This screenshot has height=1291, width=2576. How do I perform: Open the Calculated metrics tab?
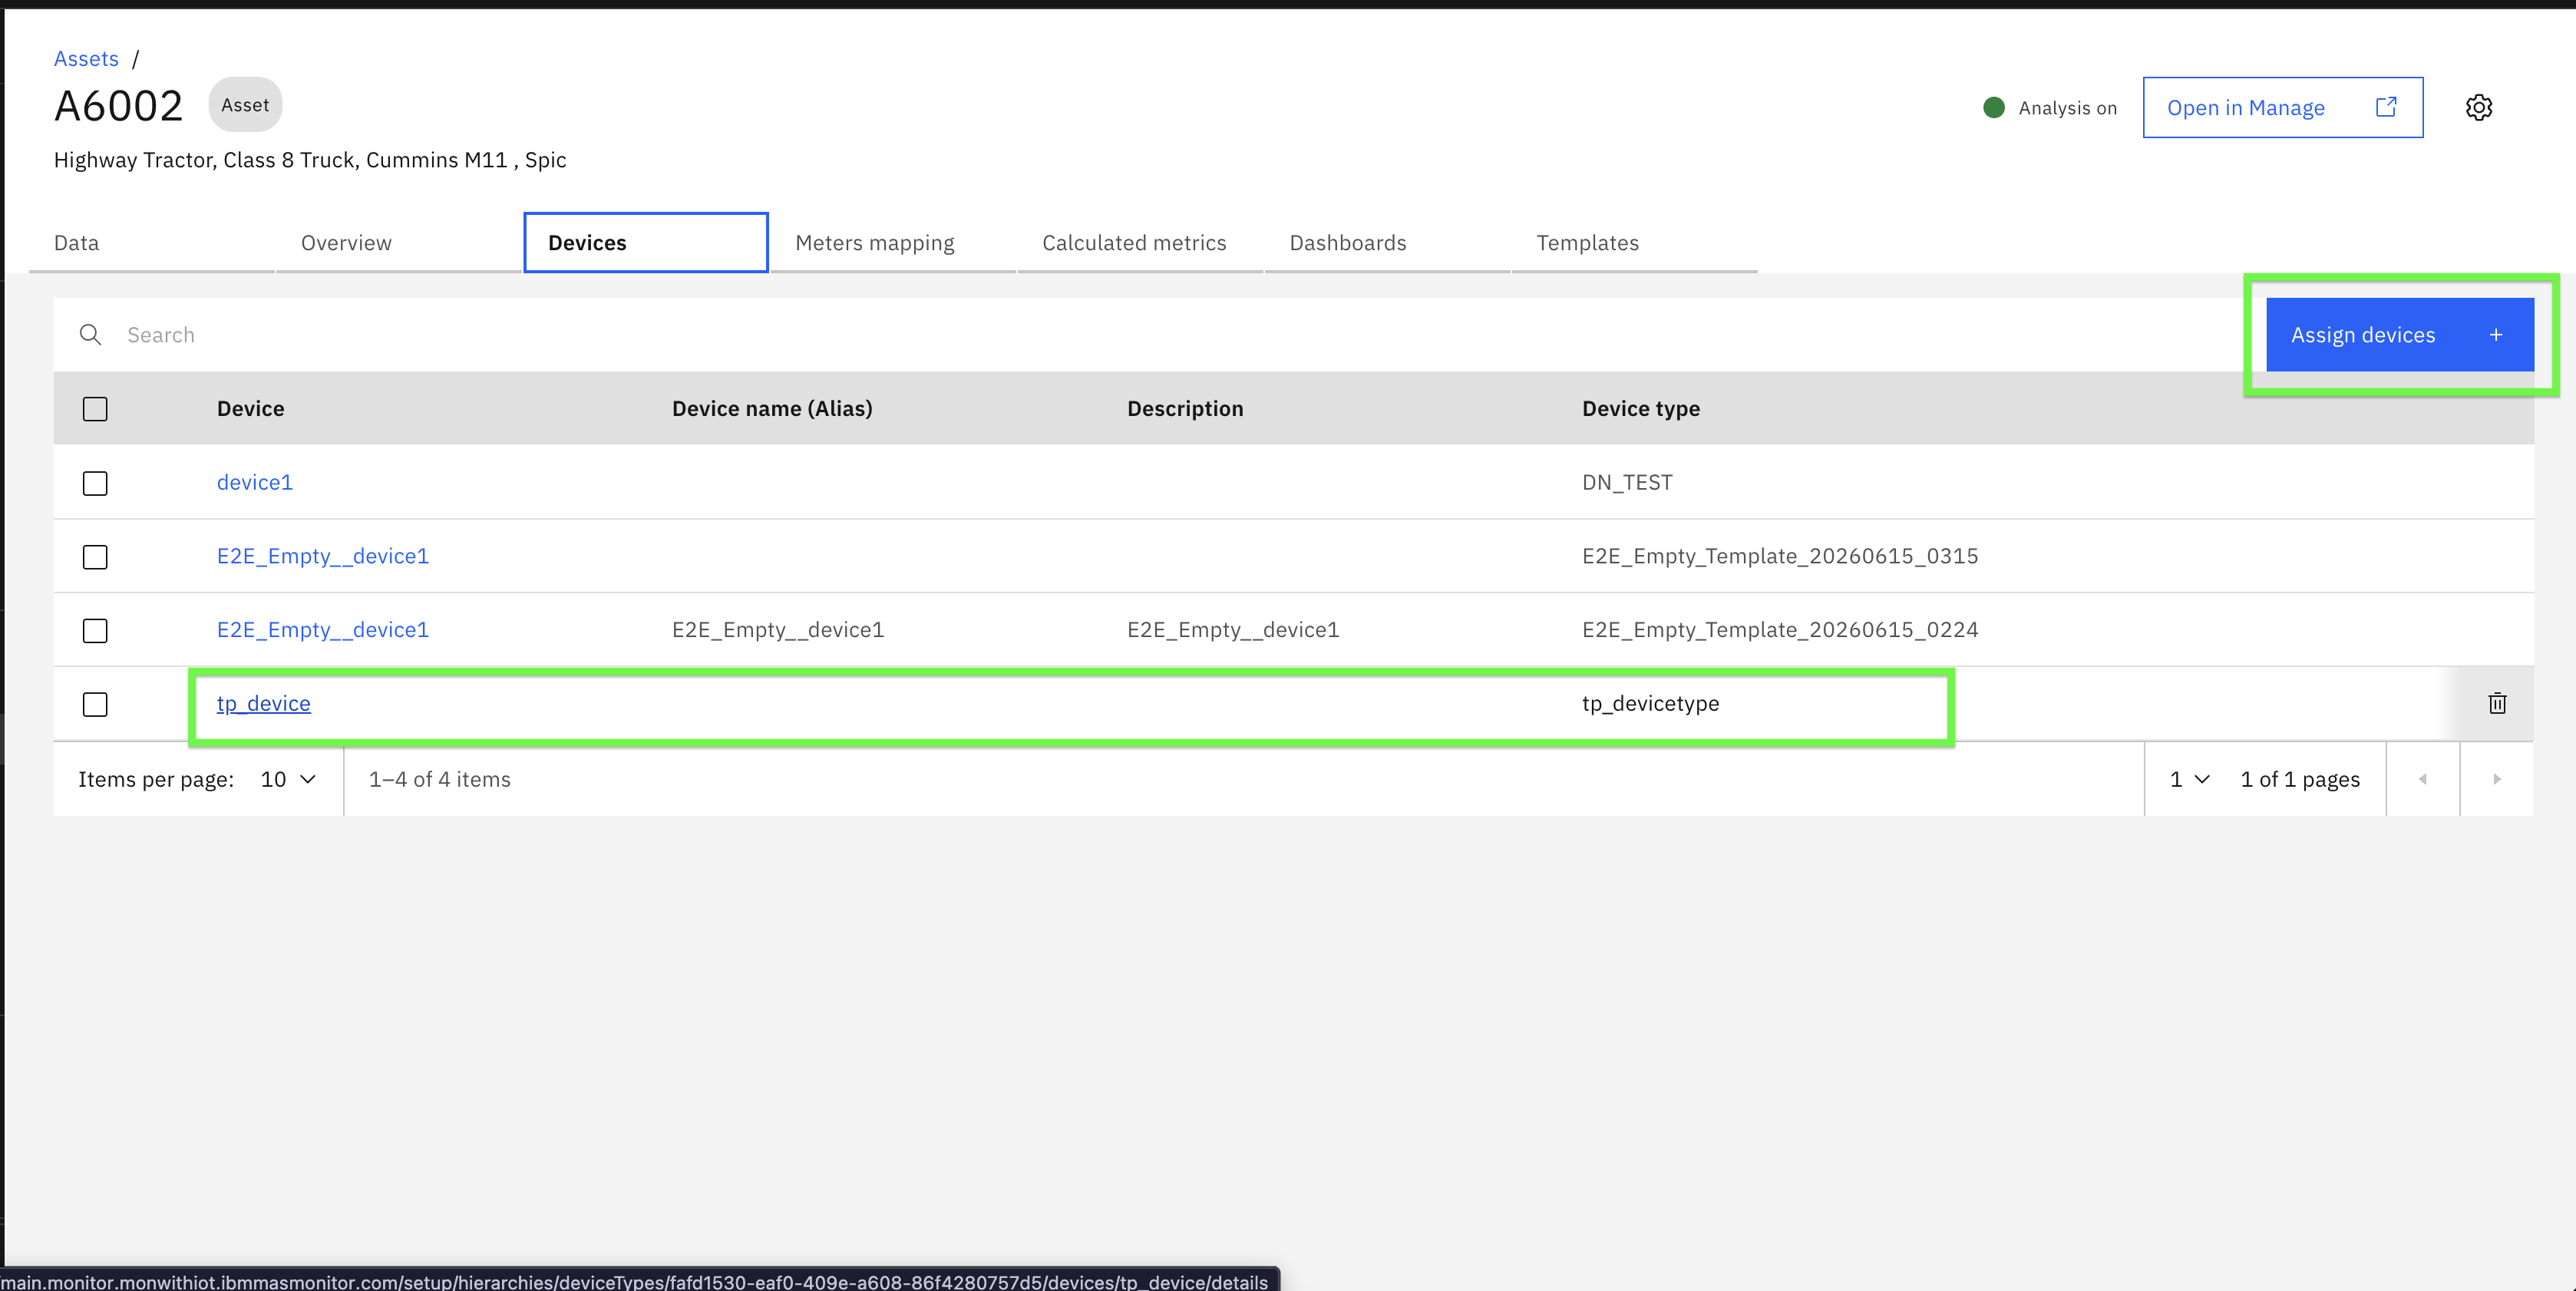(x=1140, y=243)
